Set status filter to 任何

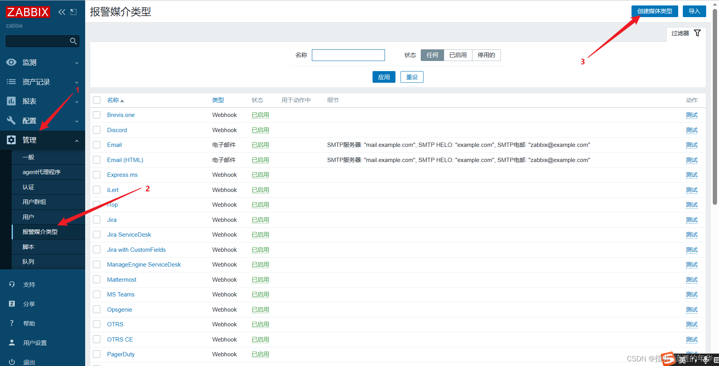point(432,55)
